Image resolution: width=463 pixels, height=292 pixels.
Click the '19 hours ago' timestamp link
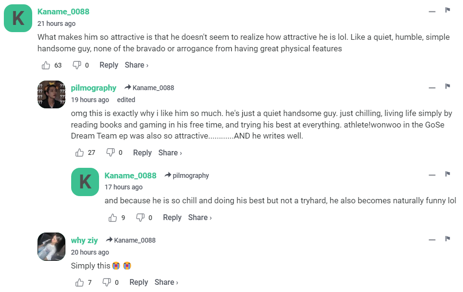coord(90,100)
